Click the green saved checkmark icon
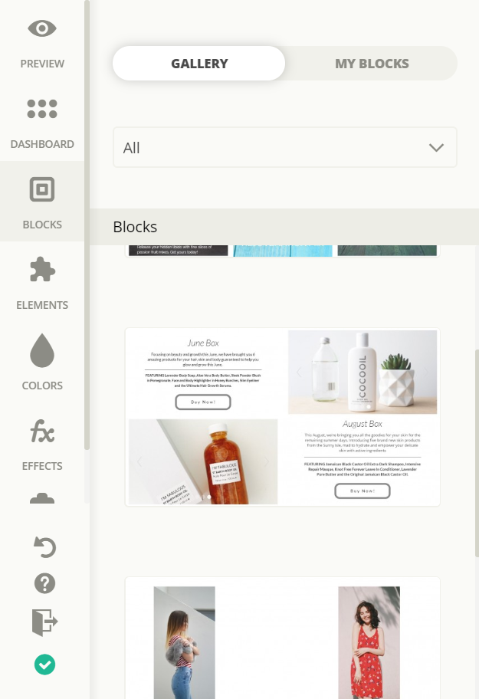 tap(44, 665)
